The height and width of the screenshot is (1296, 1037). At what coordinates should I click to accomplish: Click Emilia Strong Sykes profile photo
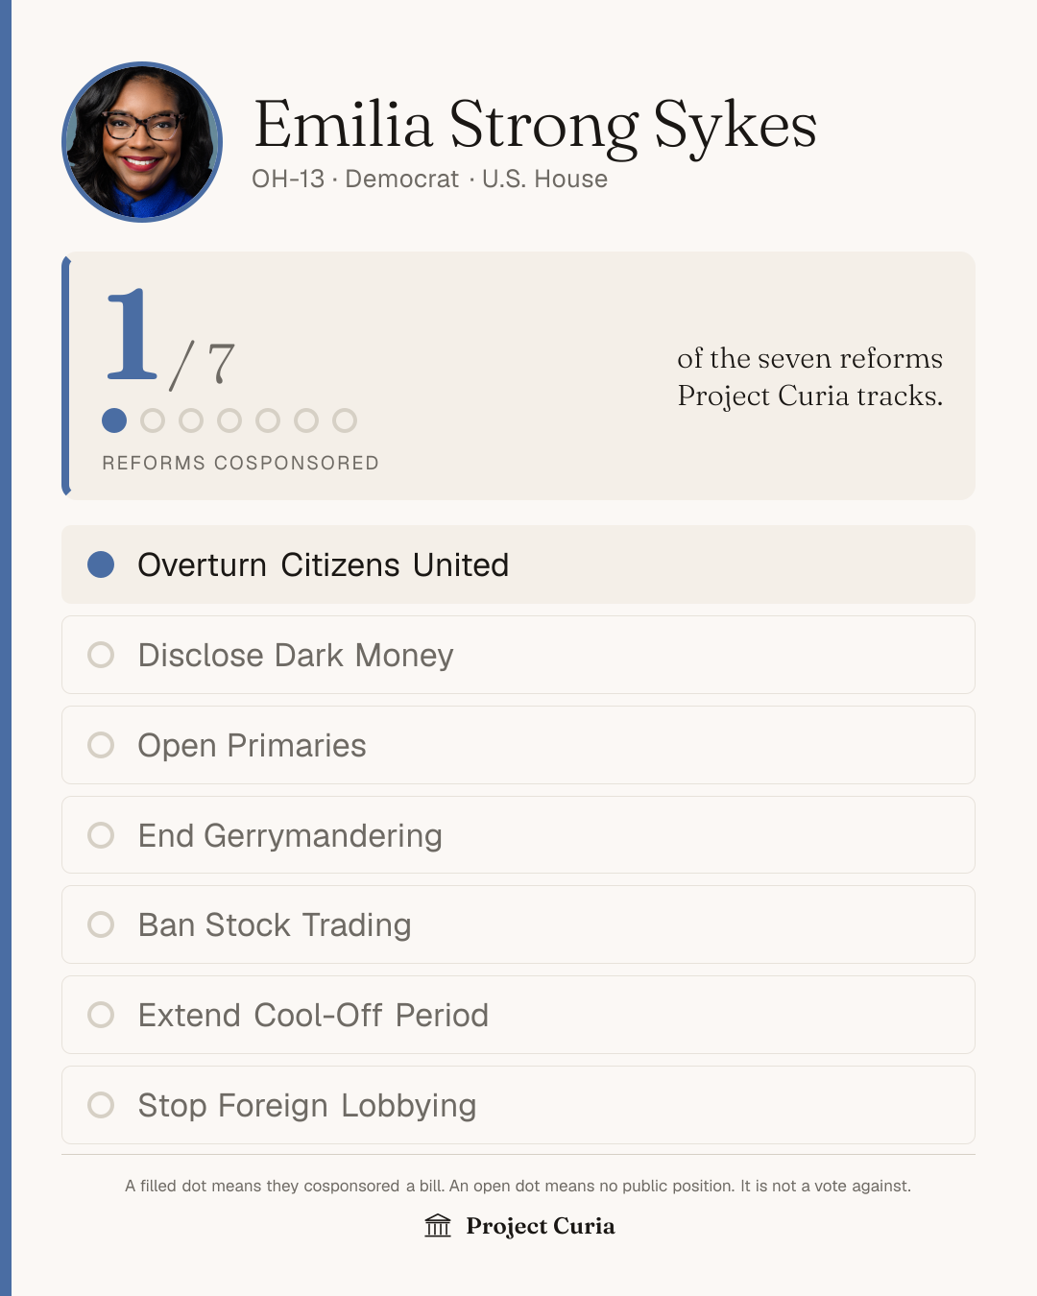tap(142, 142)
